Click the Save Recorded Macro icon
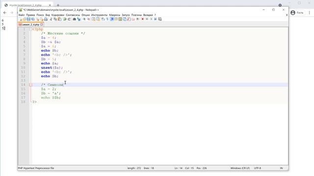The height and width of the screenshot is (176, 314). click(x=160, y=19)
